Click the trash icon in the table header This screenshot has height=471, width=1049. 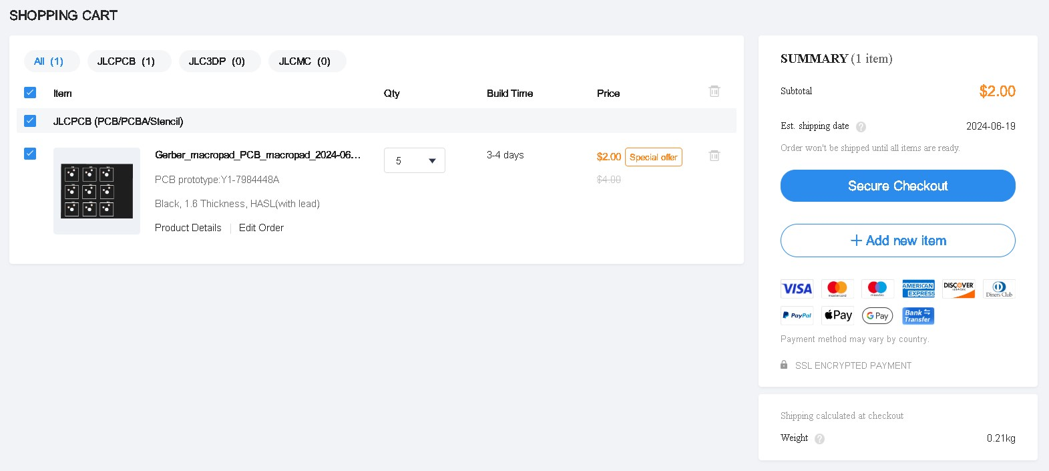(714, 91)
